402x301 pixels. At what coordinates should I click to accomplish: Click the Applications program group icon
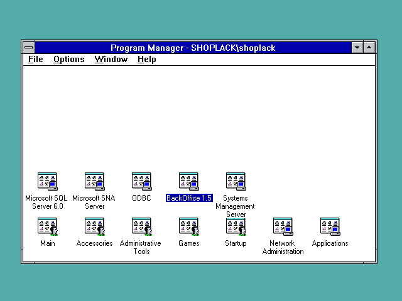pyautogui.click(x=330, y=227)
